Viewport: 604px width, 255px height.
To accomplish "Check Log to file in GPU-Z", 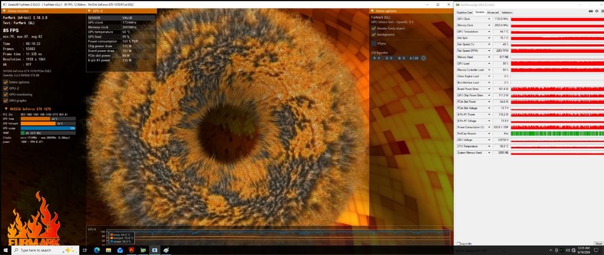I will click(x=458, y=244).
